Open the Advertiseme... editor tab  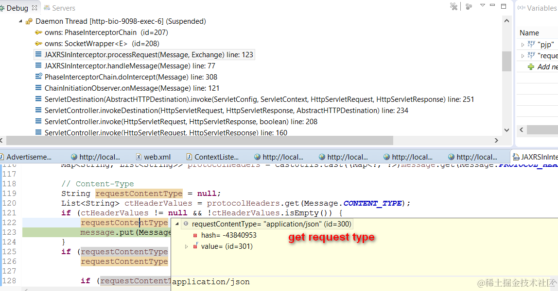click(26, 157)
